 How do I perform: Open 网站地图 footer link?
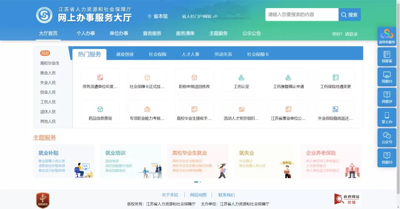pyautogui.click(x=198, y=195)
